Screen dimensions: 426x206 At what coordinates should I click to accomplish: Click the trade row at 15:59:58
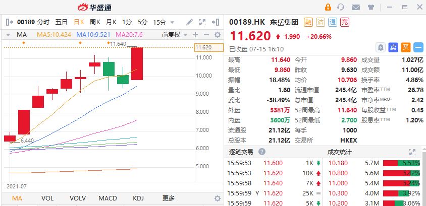tap(274, 183)
